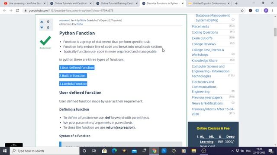Close the Live streaming YouTube Studio tab
277x155 pixels.
45,3
